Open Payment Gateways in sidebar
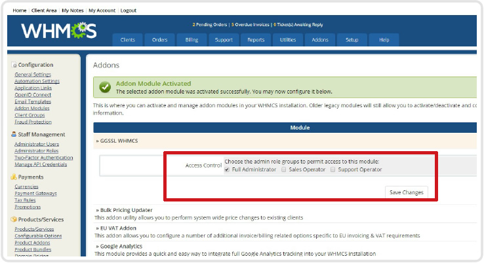Screen dimensions: 484x263 pyautogui.click(x=36, y=194)
